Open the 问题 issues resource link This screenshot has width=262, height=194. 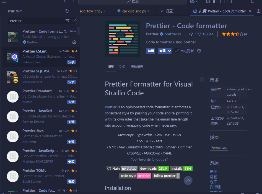213,177
